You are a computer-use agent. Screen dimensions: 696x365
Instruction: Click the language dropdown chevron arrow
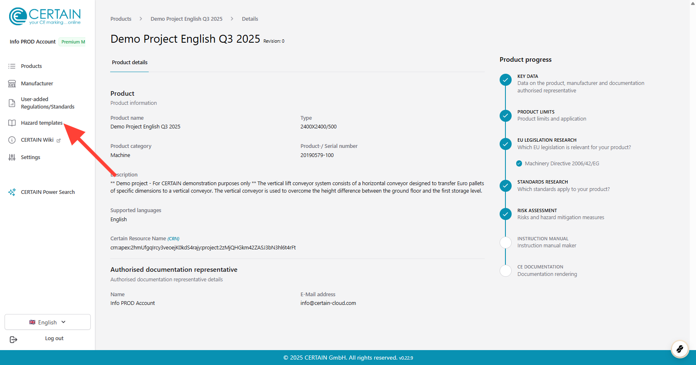[63, 322]
